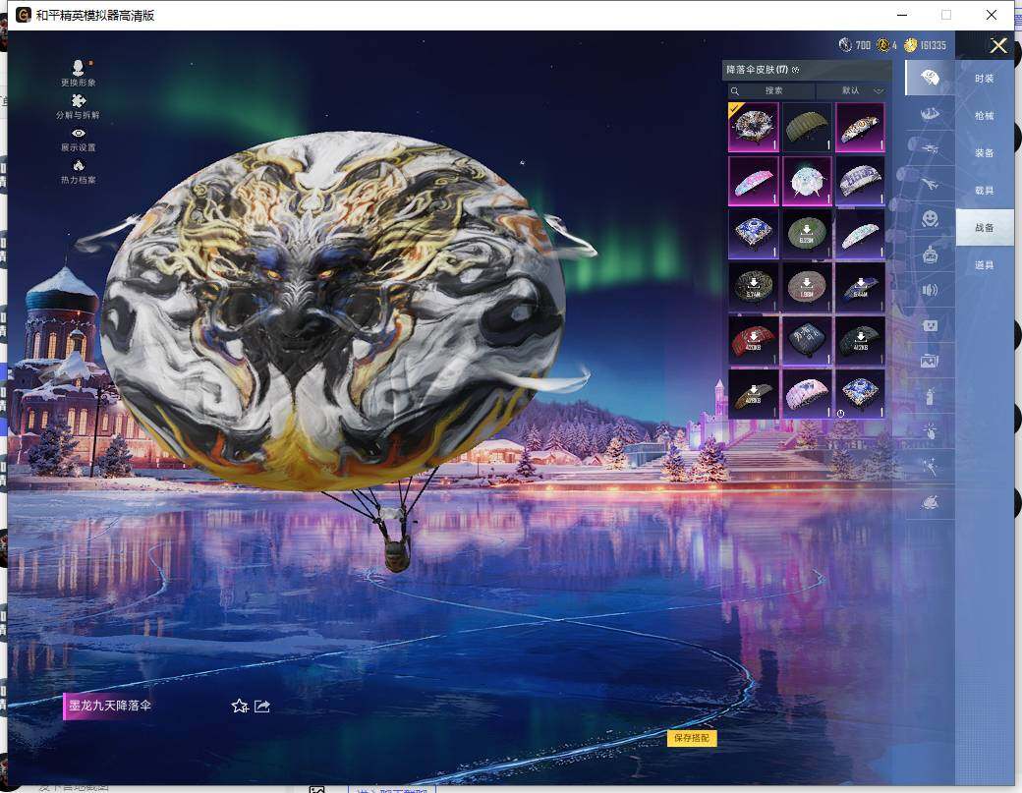This screenshot has height=793, width=1022.
Task: Download the green round parachute marked 6.23M
Action: 807,234
